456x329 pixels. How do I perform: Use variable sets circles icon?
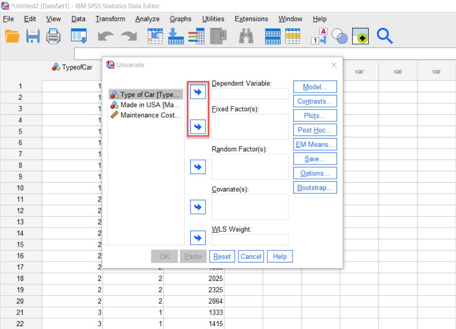click(x=340, y=37)
